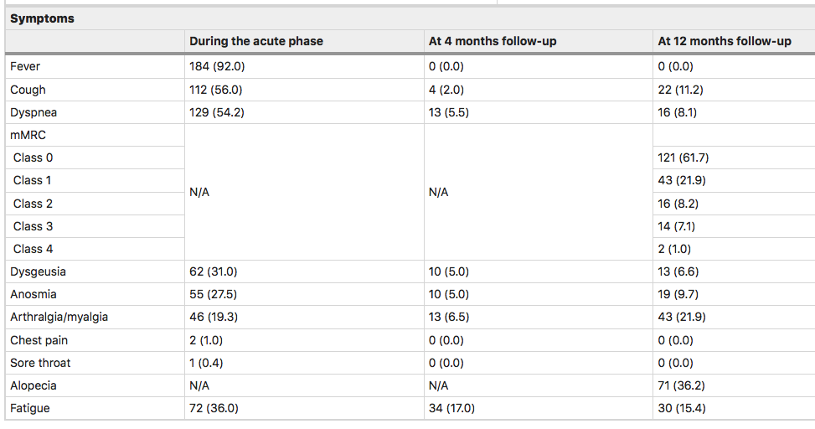
Task: Select the 'At 12 months follow-up' column header
Action: click(725, 41)
